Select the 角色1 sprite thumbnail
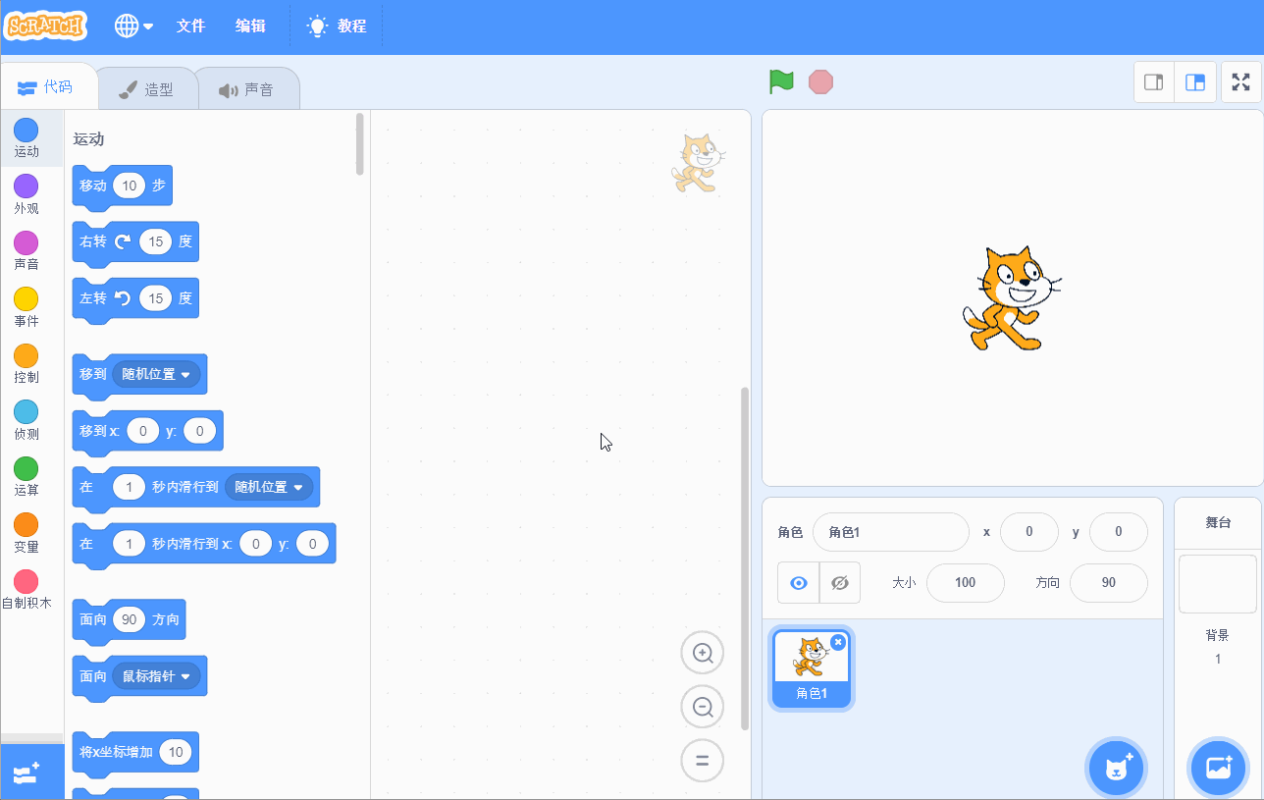This screenshot has width=1264, height=800. tap(811, 668)
